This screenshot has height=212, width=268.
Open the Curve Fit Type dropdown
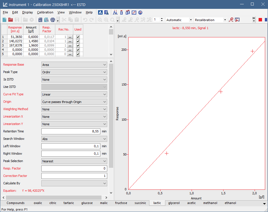[x=74, y=94]
